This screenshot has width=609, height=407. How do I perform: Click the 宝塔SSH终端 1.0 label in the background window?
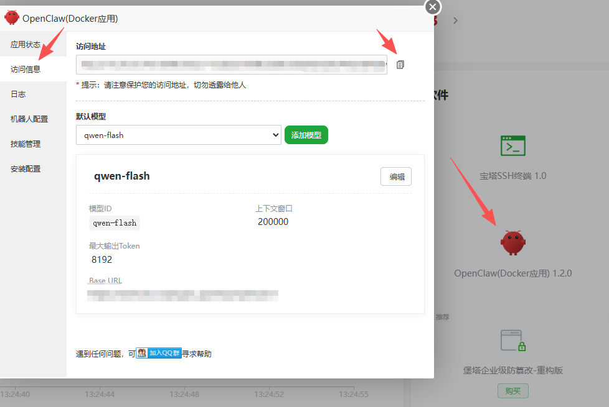pos(513,176)
